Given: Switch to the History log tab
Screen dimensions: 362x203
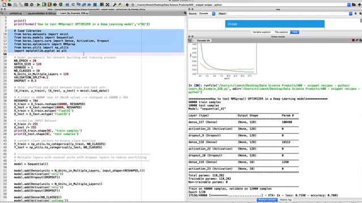Looking at the screenshot, I should click(286, 200).
